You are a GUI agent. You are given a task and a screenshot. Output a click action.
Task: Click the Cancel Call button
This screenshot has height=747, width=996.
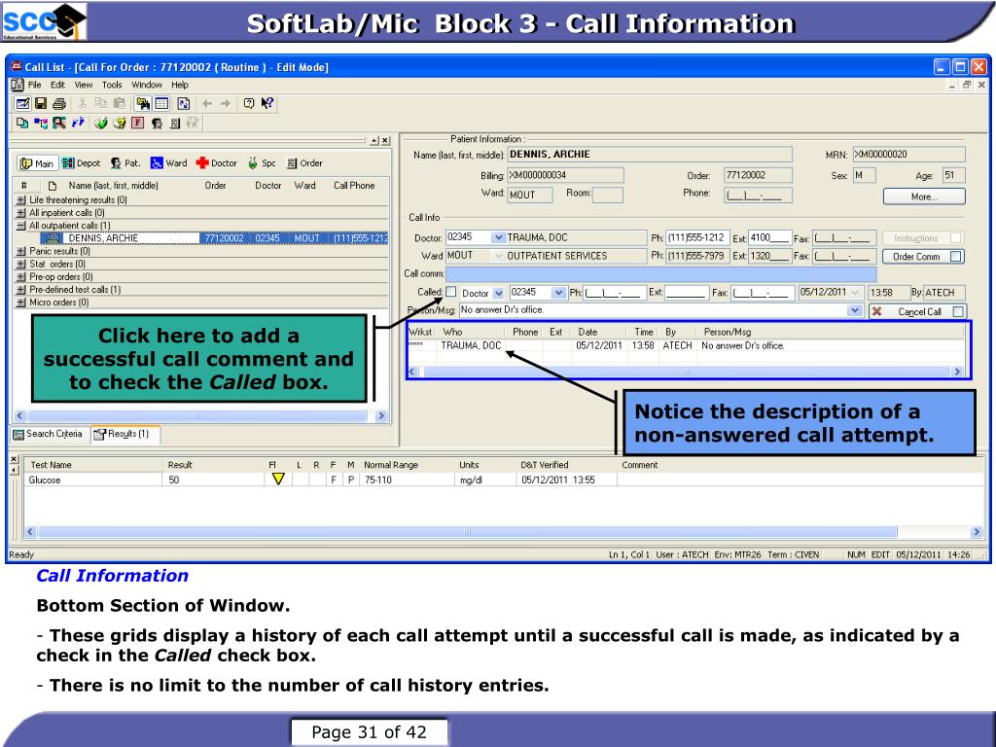(919, 311)
